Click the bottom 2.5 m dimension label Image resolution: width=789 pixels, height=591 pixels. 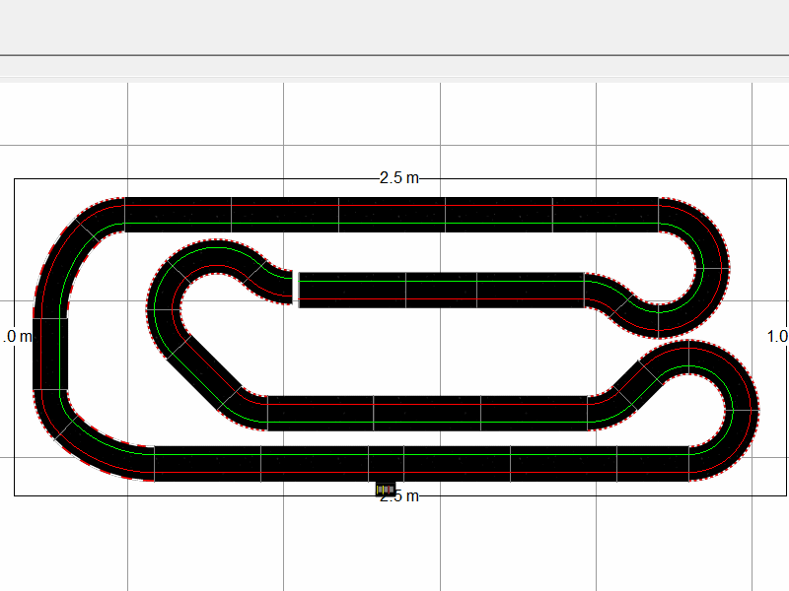click(398, 496)
